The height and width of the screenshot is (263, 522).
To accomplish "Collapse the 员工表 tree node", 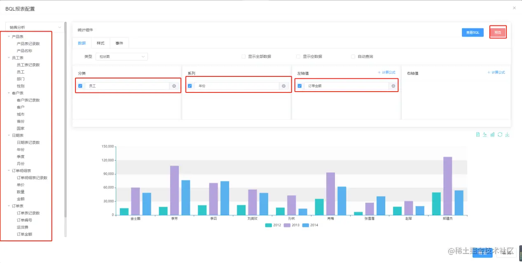I will 9,58.
